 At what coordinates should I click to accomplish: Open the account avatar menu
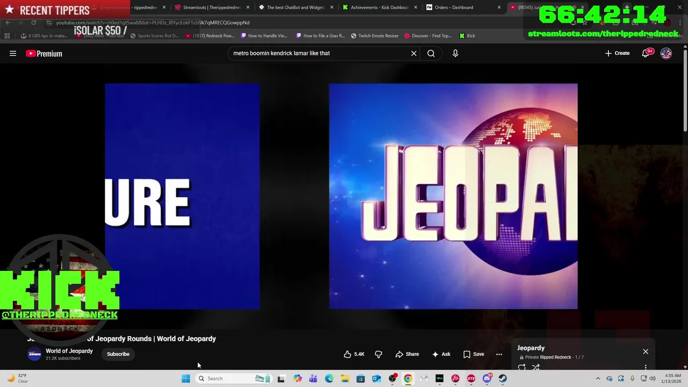666,53
